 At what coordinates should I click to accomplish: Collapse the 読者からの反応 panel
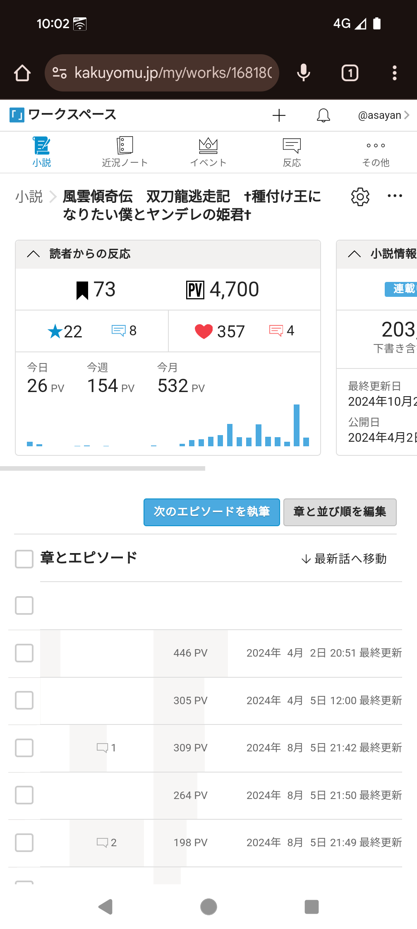34,254
